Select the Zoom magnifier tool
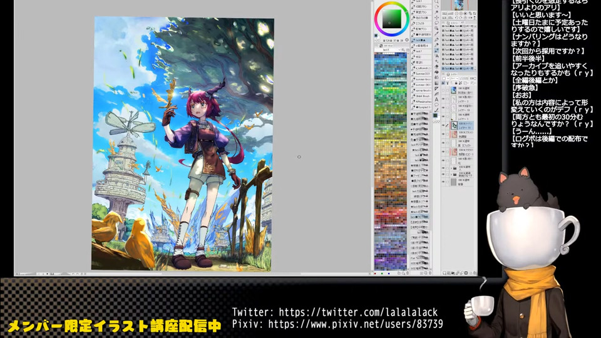 point(436,1)
